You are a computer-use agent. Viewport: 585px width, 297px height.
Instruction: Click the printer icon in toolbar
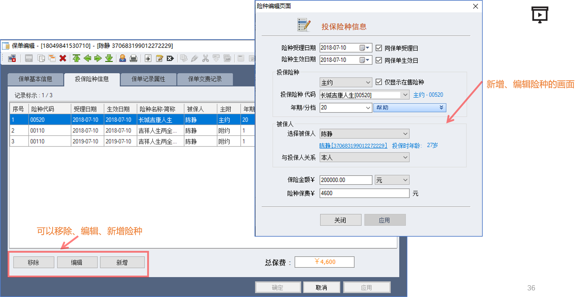coord(133,58)
